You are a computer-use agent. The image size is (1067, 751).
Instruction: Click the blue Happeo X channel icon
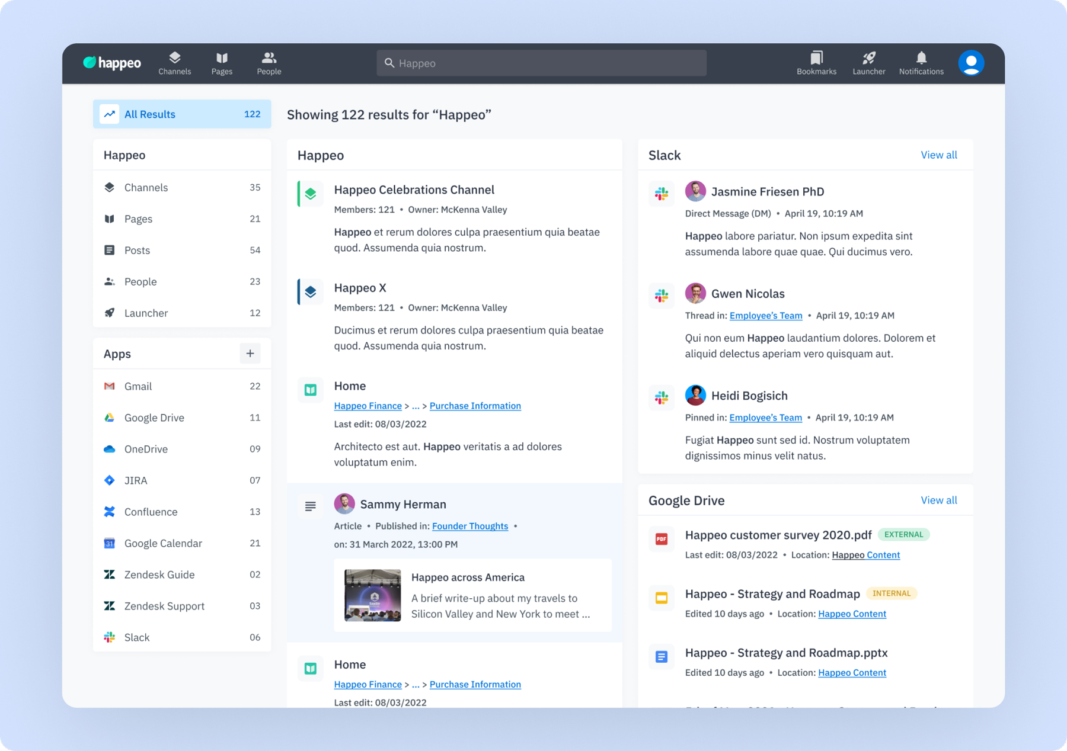coord(311,292)
